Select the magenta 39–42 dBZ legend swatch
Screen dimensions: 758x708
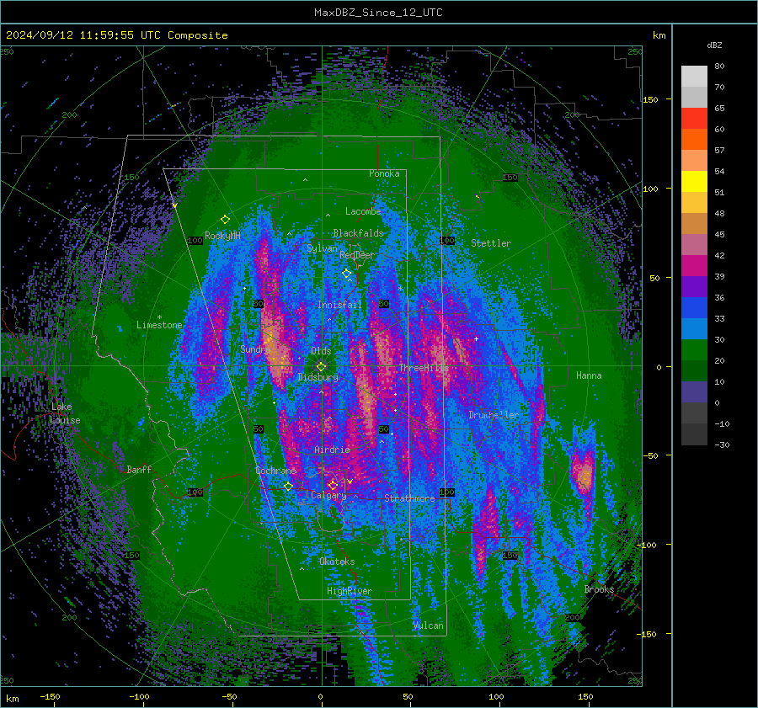(x=694, y=266)
